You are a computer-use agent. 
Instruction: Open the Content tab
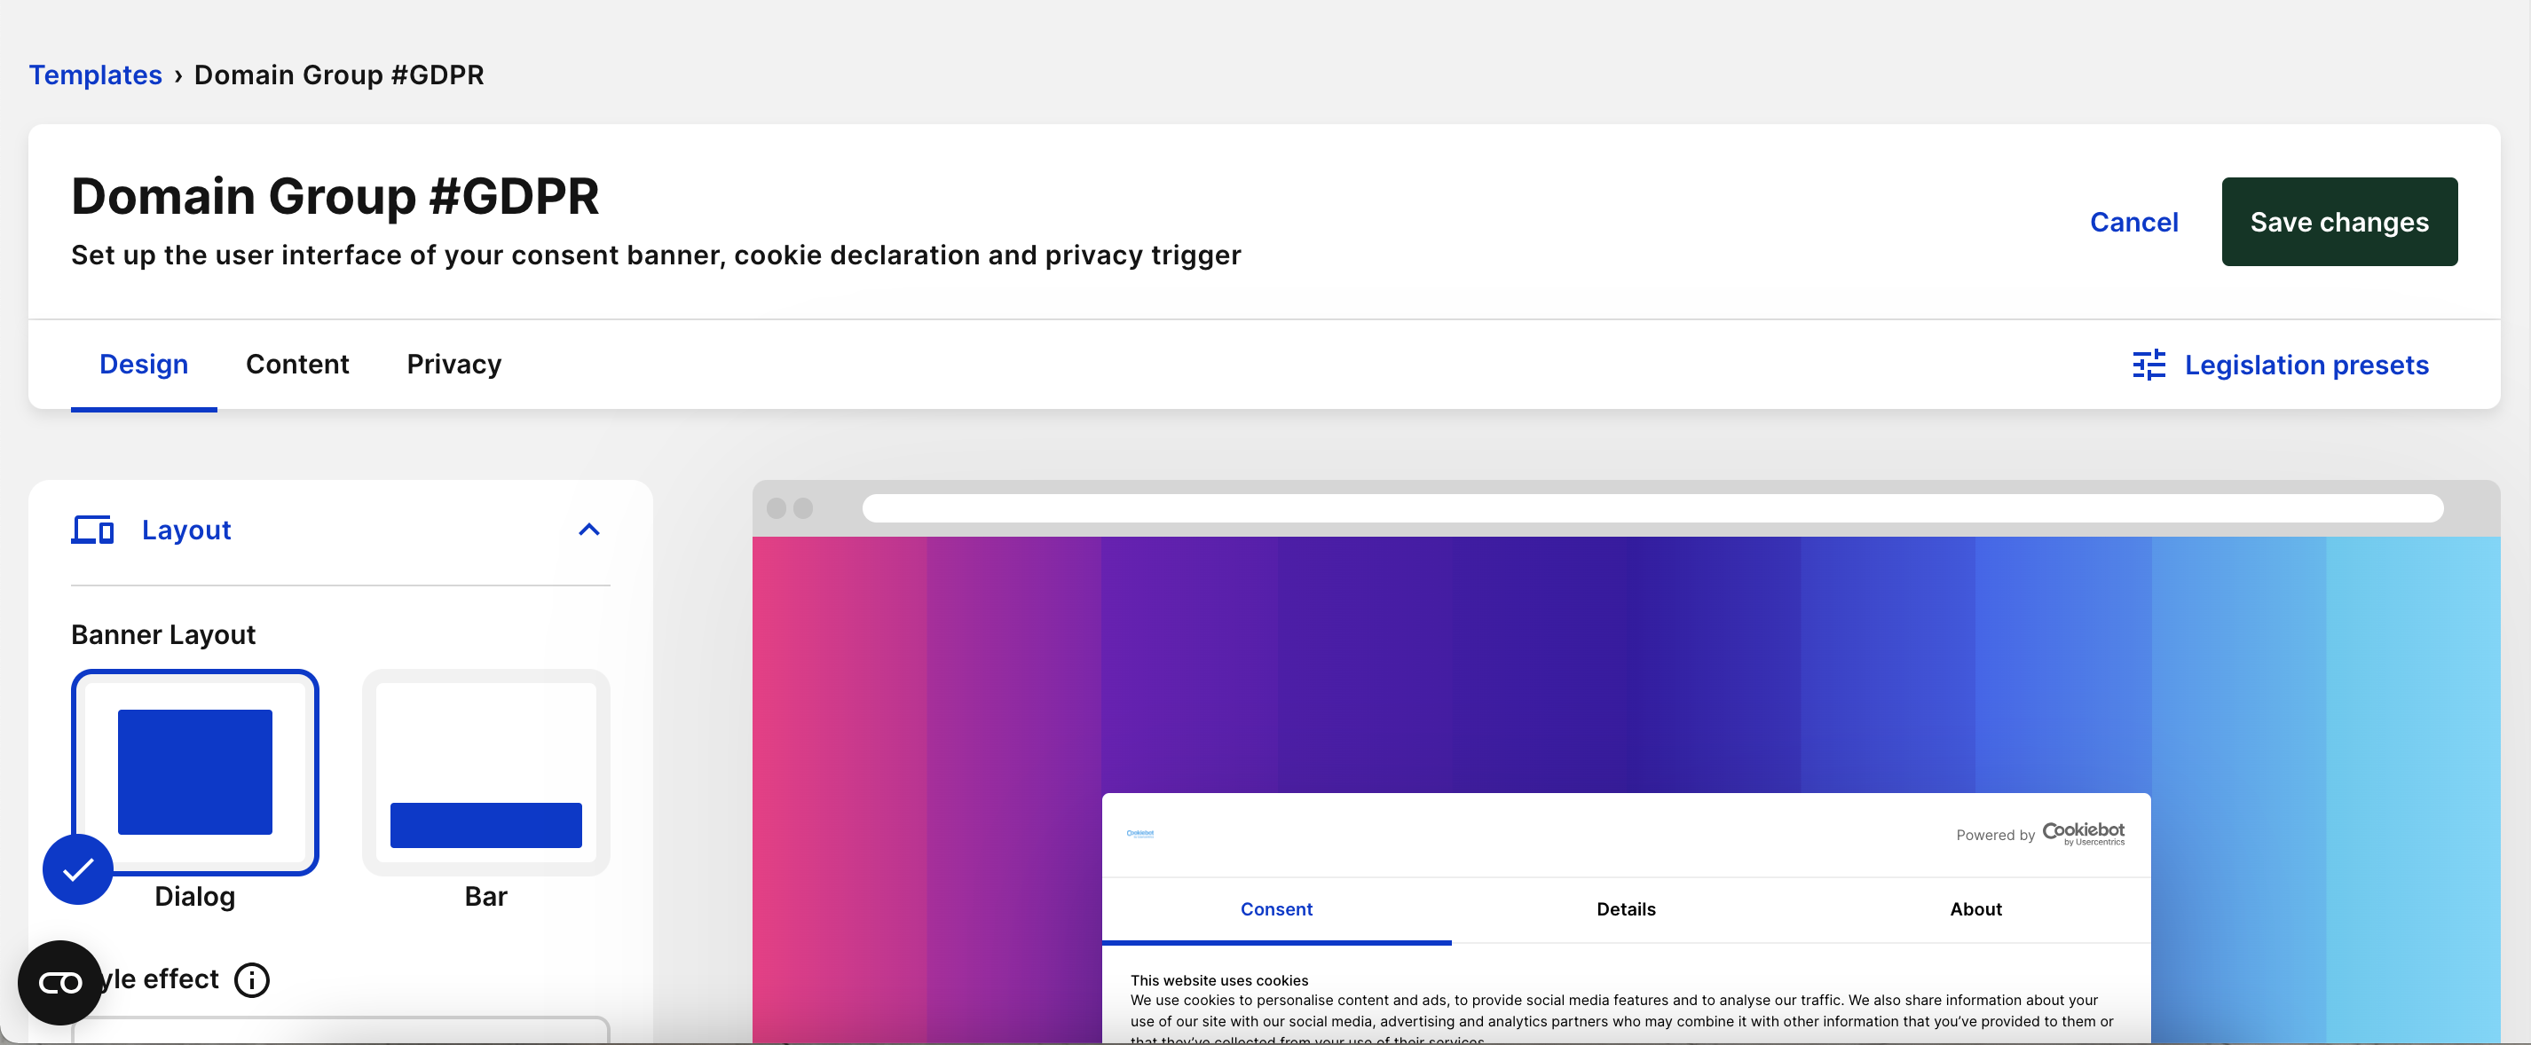click(x=296, y=365)
